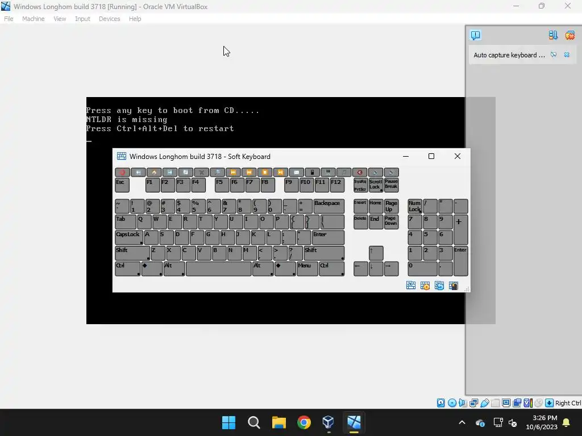Click the mute speaker multimedia key
The image size is (582, 436).
pos(360,173)
